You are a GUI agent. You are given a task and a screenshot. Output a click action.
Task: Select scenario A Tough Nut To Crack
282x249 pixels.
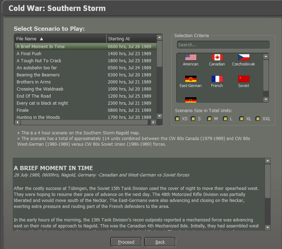coord(86,61)
